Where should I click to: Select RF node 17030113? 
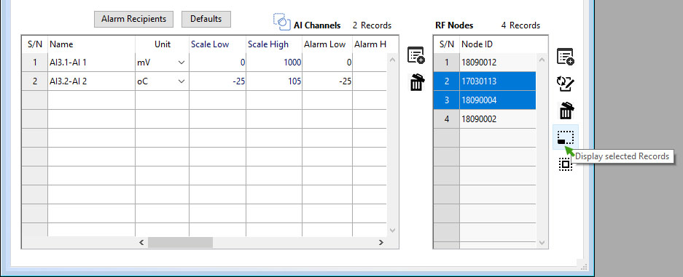click(497, 81)
